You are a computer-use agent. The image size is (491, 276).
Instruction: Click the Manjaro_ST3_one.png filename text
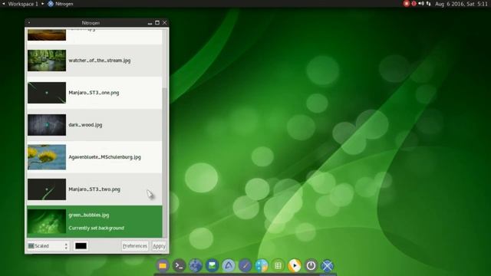[x=94, y=93]
